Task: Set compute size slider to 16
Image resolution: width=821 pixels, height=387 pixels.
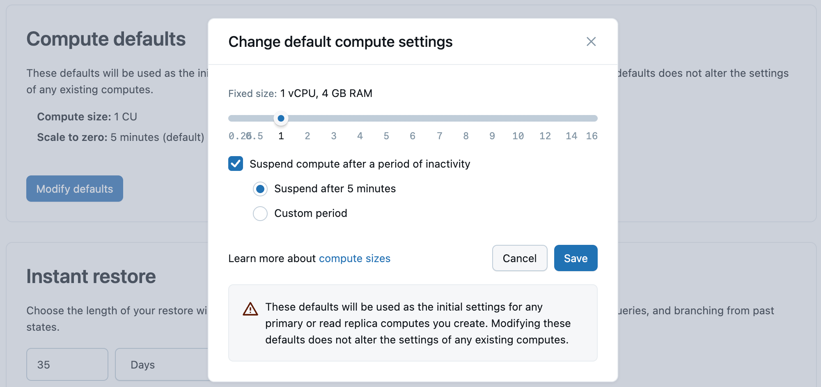Action: coord(592,118)
